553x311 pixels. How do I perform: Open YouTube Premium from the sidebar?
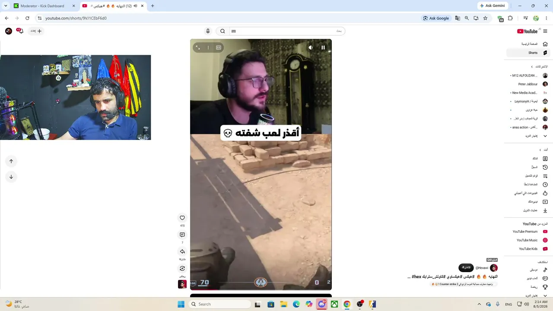coord(528,232)
